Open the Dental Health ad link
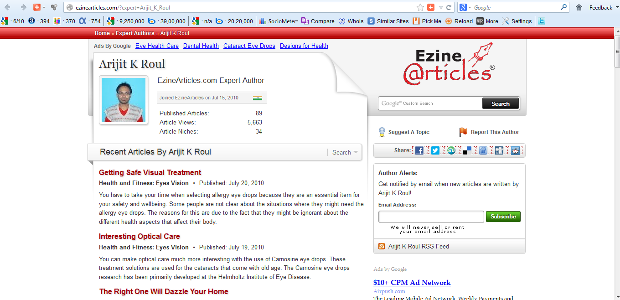 click(x=201, y=46)
